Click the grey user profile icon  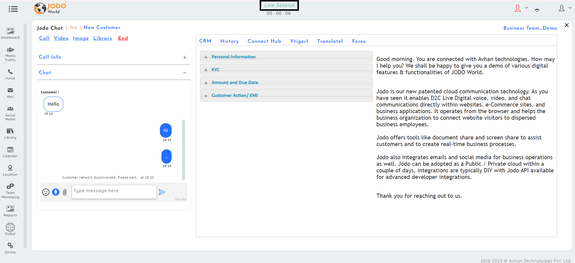pyautogui.click(x=562, y=8)
